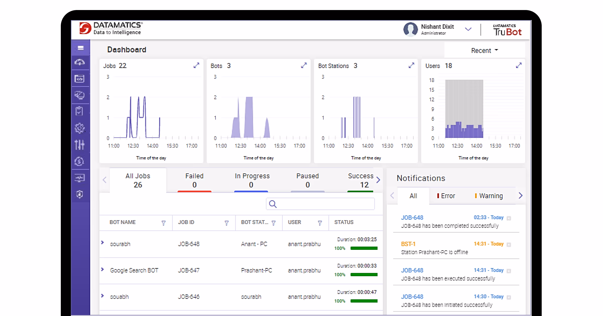Open the monitor activity sidebar icon
The width and height of the screenshot is (603, 316).
point(80,178)
